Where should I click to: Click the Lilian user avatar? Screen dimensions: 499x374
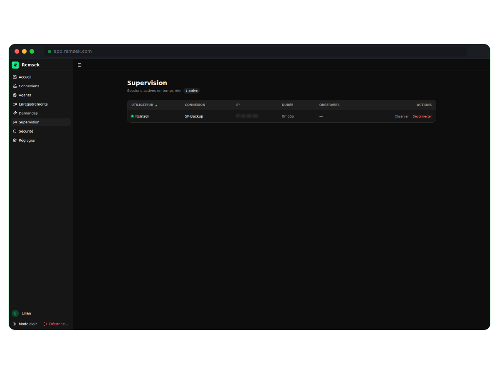tap(15, 313)
